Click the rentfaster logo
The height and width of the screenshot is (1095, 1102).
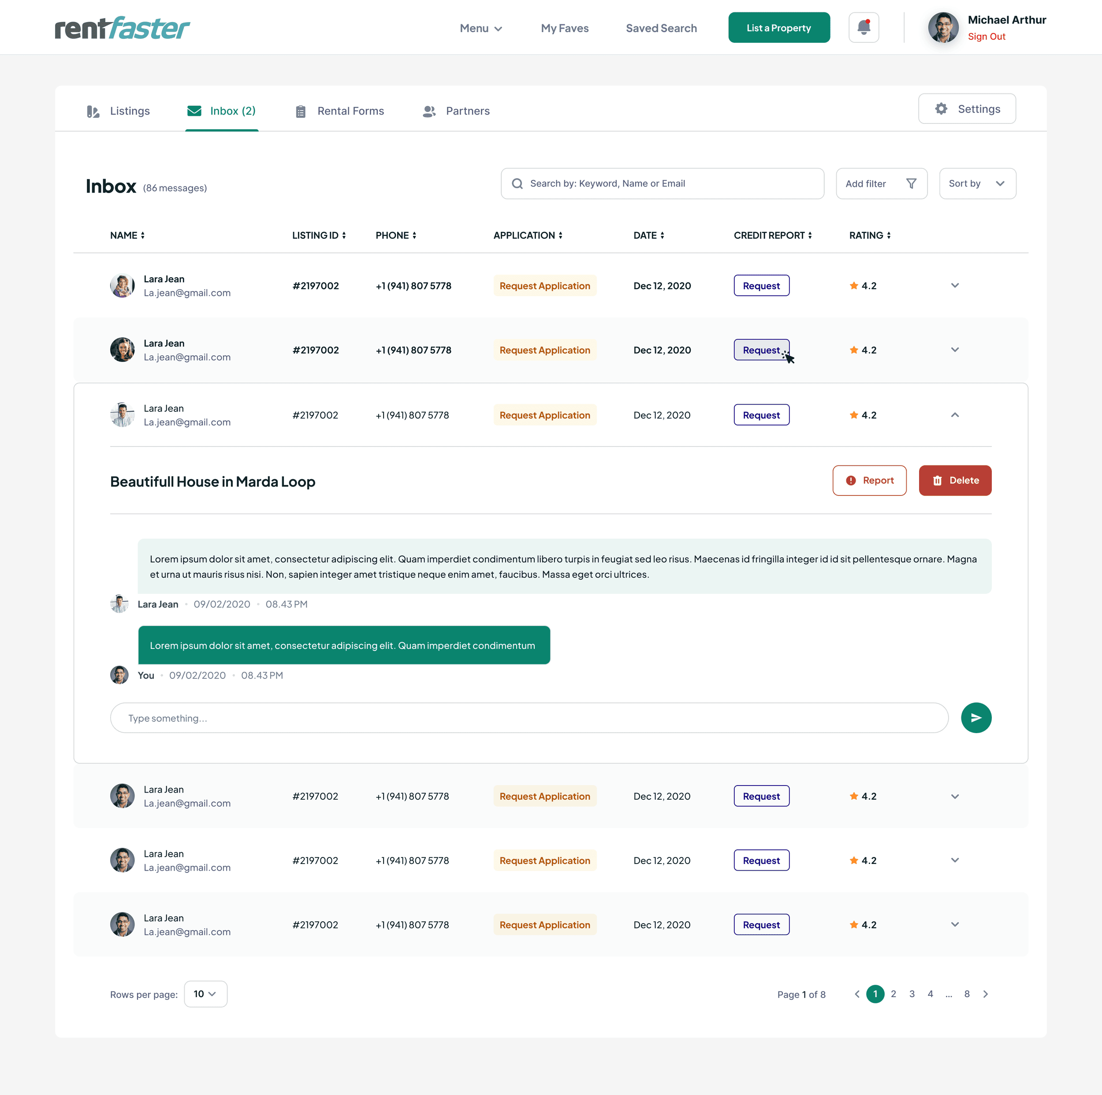[122, 28]
